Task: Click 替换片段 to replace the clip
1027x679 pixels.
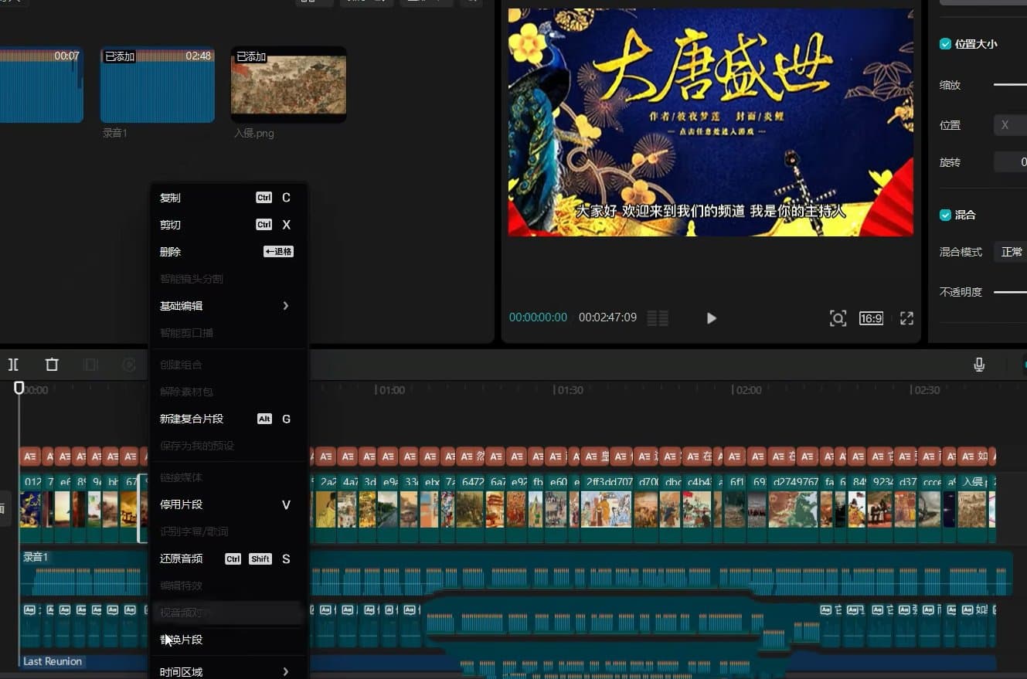Action: [x=182, y=640]
